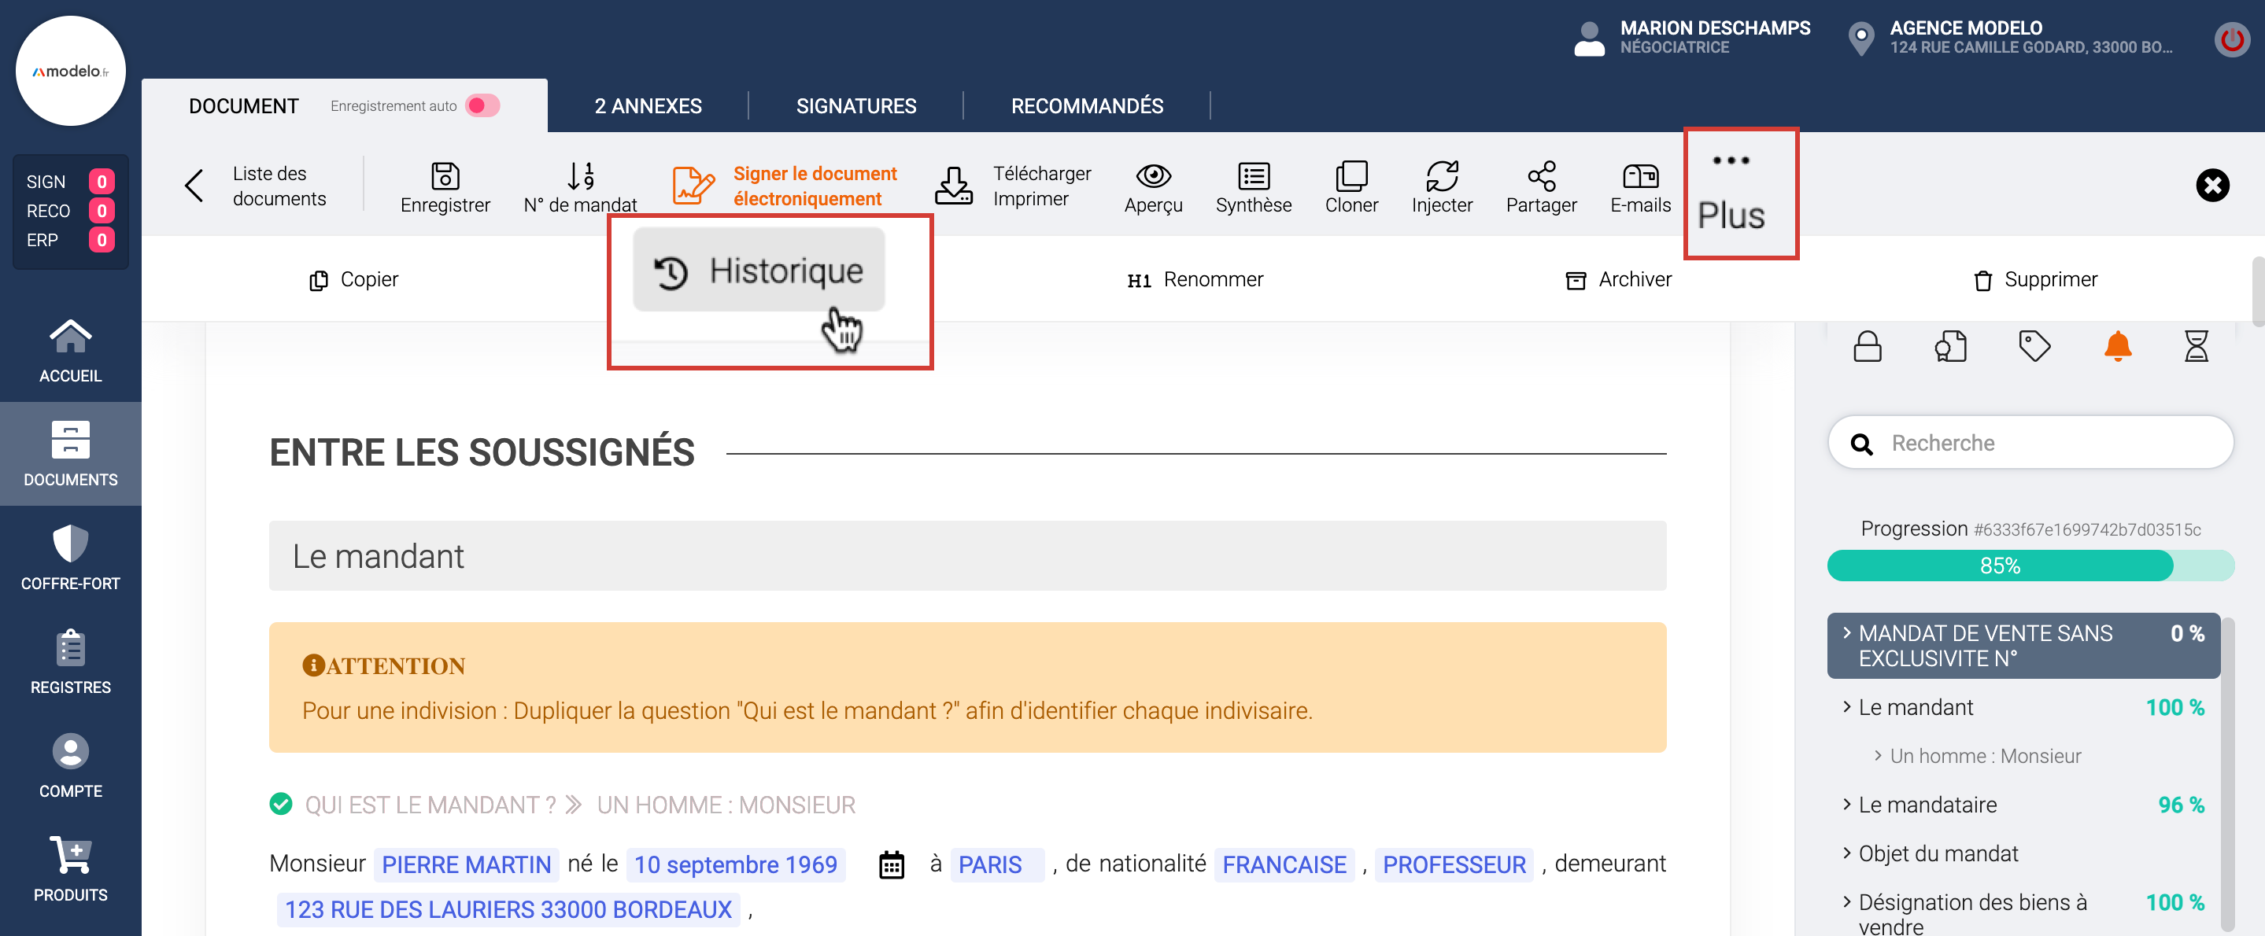Expand Le mandataire section in outline

tap(1927, 804)
